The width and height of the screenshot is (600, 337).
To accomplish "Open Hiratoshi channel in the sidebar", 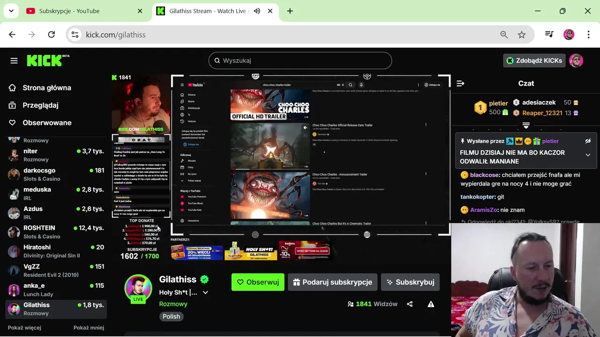I will coord(56,251).
